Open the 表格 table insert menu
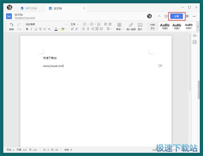 119,26
